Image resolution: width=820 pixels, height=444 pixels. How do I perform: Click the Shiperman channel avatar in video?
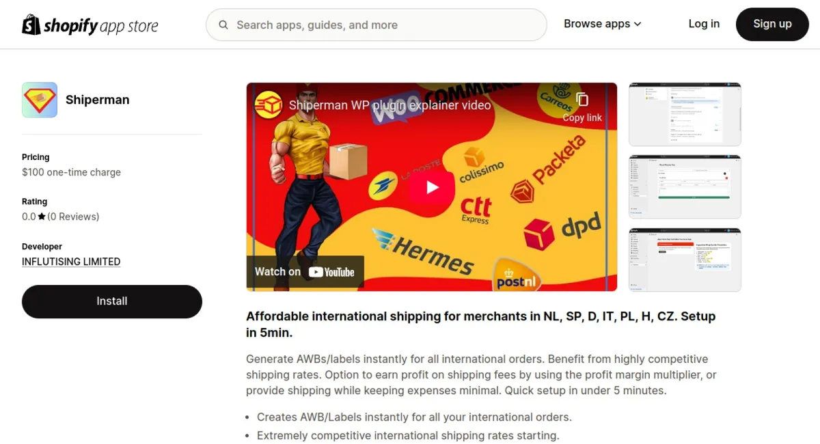click(269, 105)
